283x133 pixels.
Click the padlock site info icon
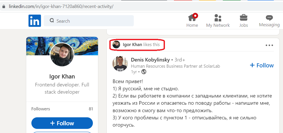click(x=4, y=7)
